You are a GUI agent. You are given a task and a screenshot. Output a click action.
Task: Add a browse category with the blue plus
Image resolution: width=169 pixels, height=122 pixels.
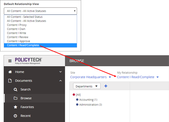click(106, 86)
